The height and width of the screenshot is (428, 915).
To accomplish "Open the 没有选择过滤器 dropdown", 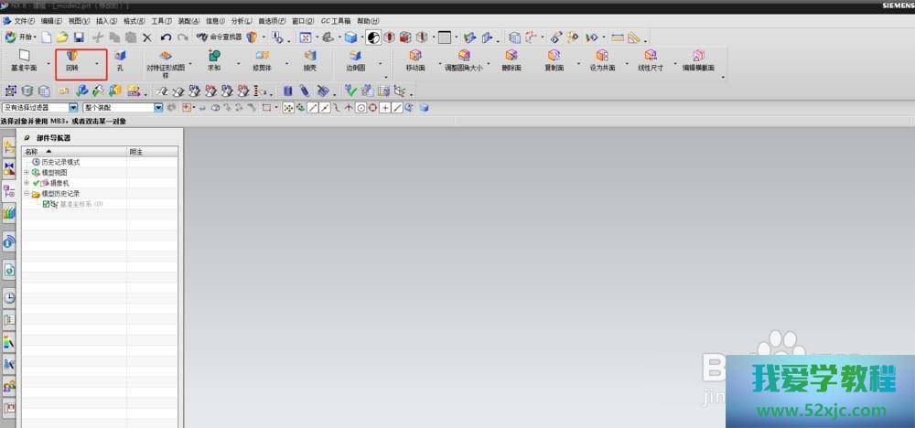I will [x=73, y=108].
